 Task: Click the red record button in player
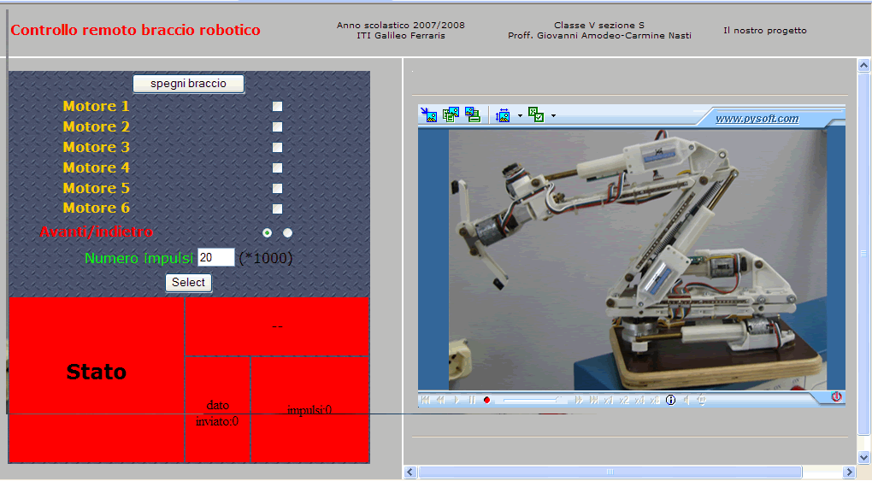[x=486, y=400]
